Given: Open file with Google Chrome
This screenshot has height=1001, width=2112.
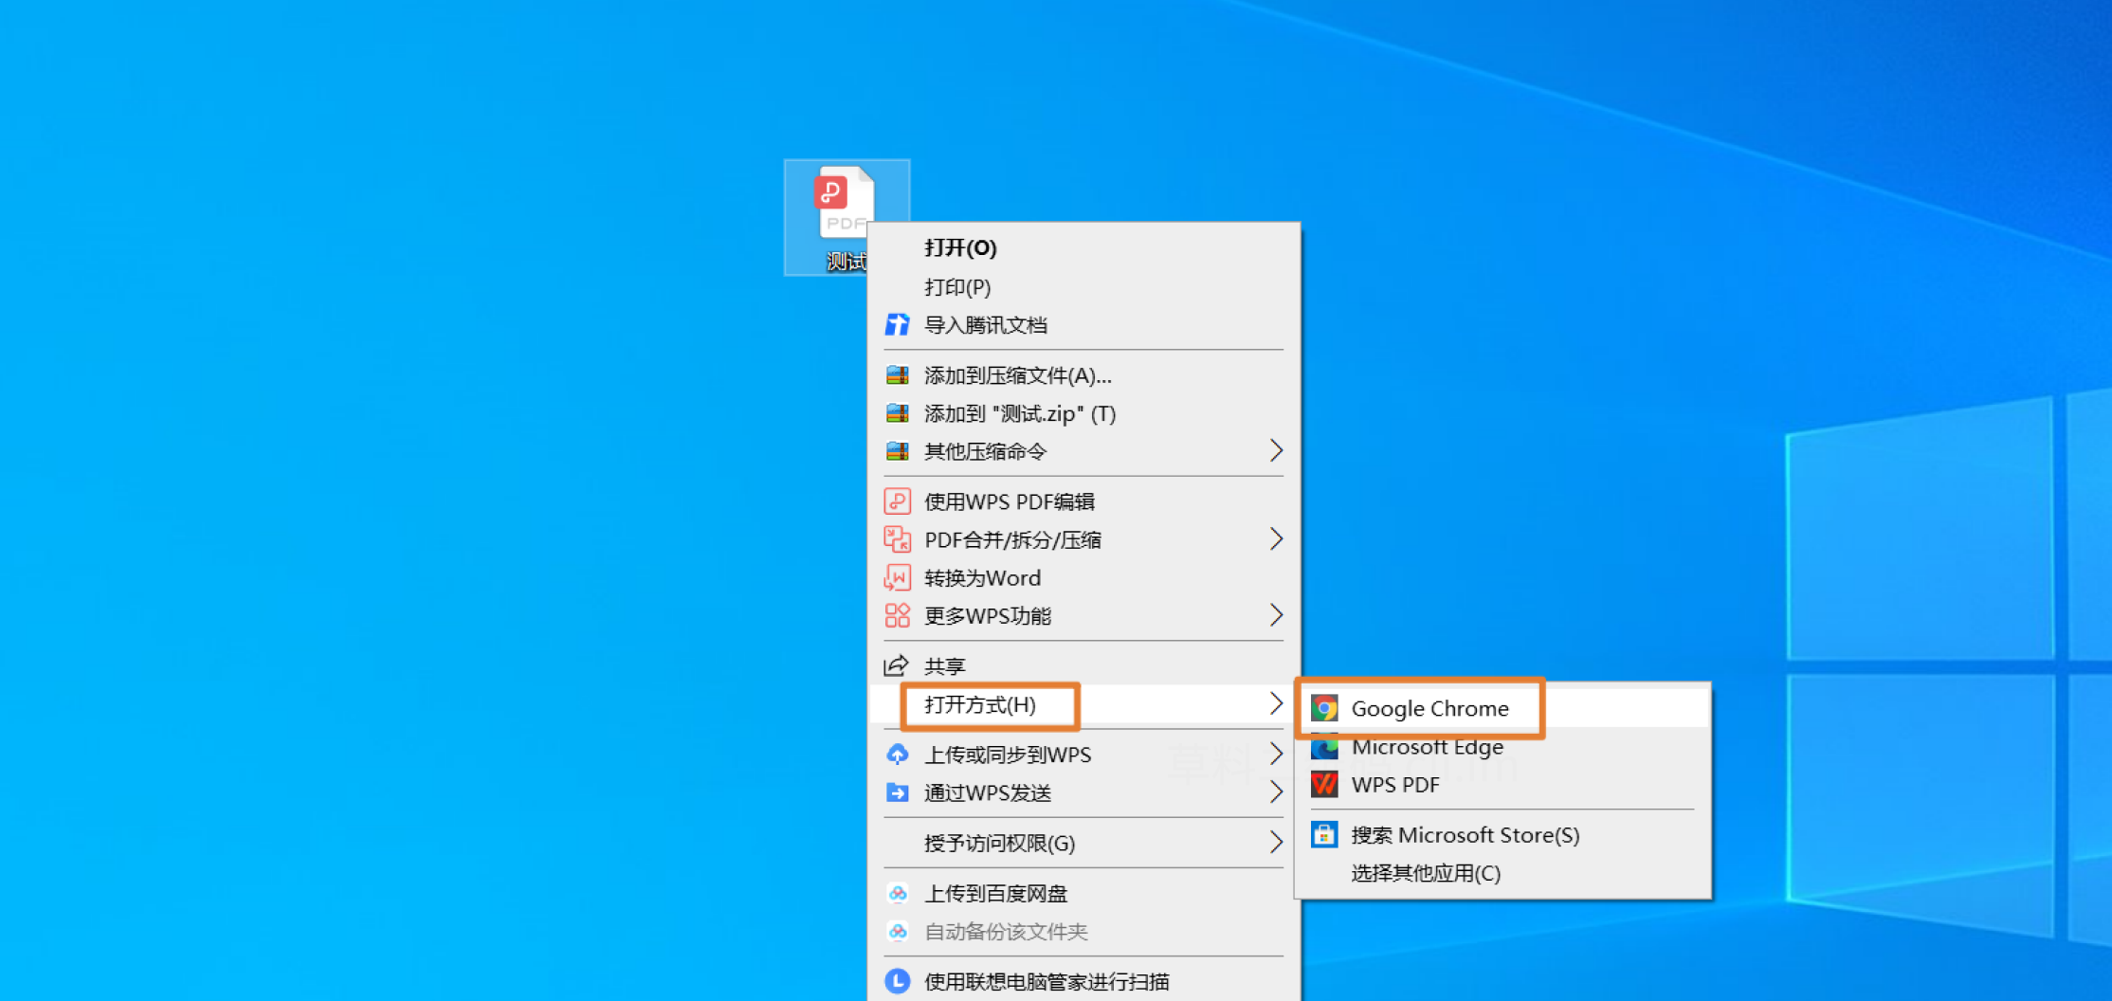Looking at the screenshot, I should point(1503,708).
